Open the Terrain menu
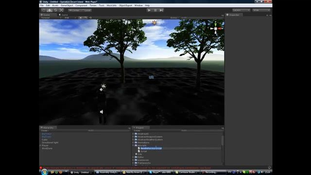Viewport: 311px width, 175px height. click(x=93, y=5)
